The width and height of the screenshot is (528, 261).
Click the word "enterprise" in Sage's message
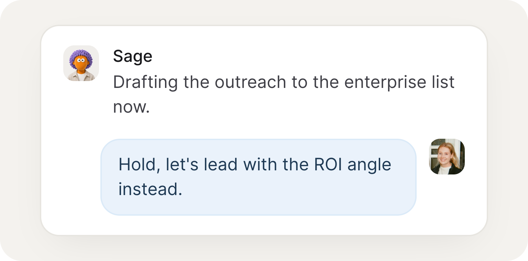click(377, 83)
